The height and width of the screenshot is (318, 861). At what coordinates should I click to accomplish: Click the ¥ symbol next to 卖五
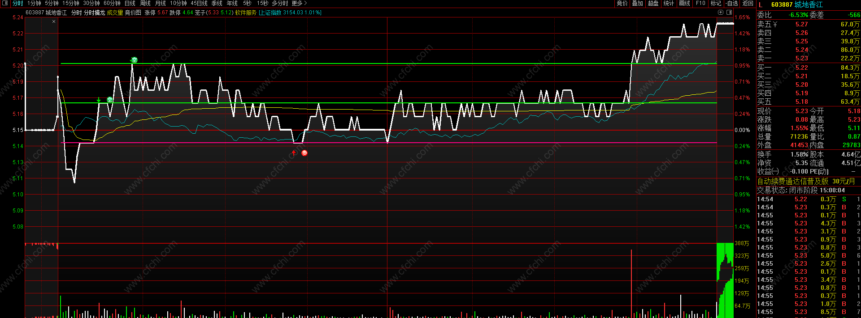coord(775,24)
